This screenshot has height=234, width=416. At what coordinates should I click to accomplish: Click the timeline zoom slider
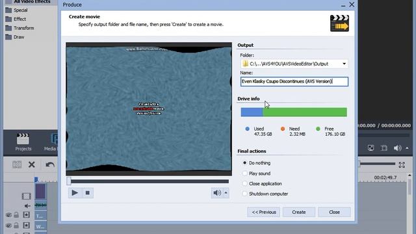[377, 164]
